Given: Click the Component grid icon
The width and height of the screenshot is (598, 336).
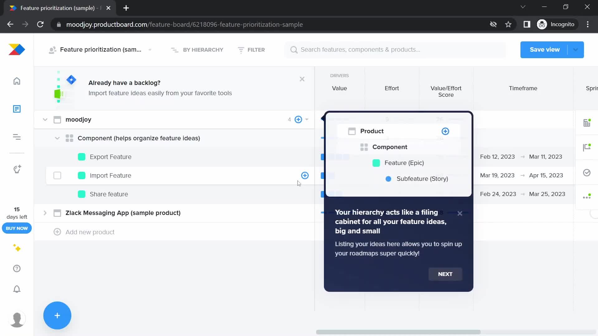Looking at the screenshot, I should coord(69,138).
